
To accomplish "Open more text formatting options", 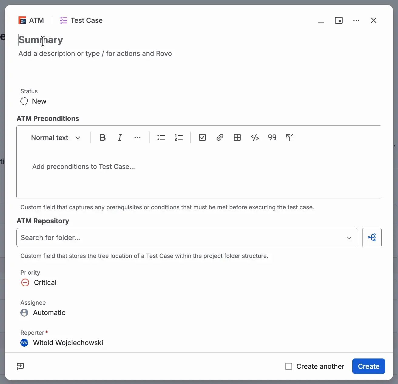I will (x=137, y=138).
